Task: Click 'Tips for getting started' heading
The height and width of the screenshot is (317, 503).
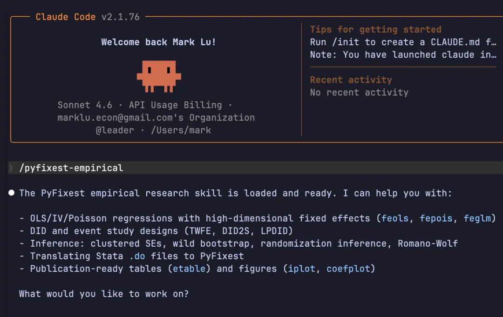Action: (376, 29)
